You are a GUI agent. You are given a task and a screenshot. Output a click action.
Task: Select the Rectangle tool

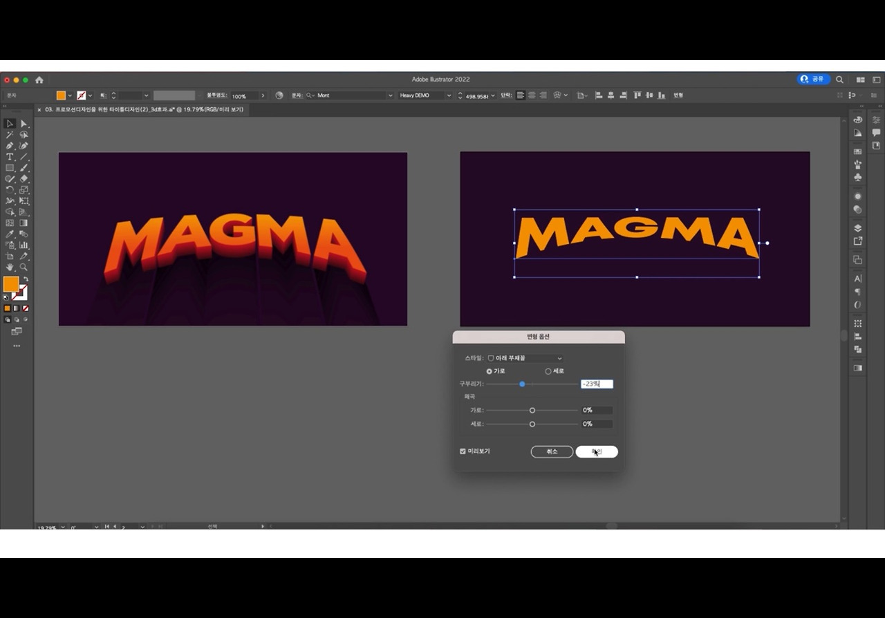tap(10, 168)
